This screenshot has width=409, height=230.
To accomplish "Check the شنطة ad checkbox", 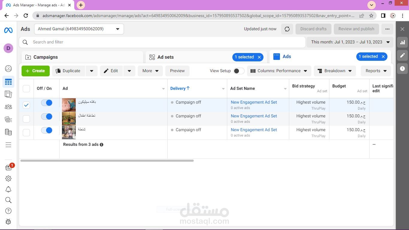I will tap(26, 132).
